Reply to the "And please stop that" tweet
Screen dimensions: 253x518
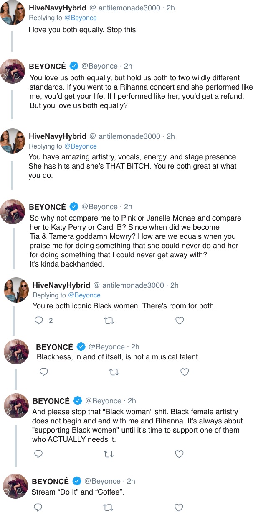[x=38, y=454]
